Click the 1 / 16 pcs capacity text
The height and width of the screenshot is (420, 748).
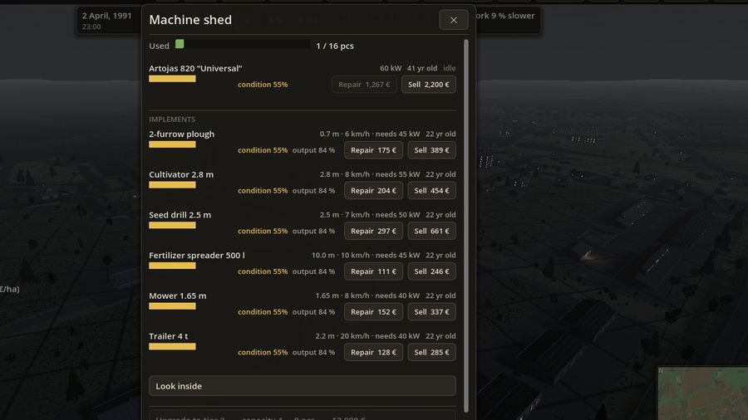335,46
